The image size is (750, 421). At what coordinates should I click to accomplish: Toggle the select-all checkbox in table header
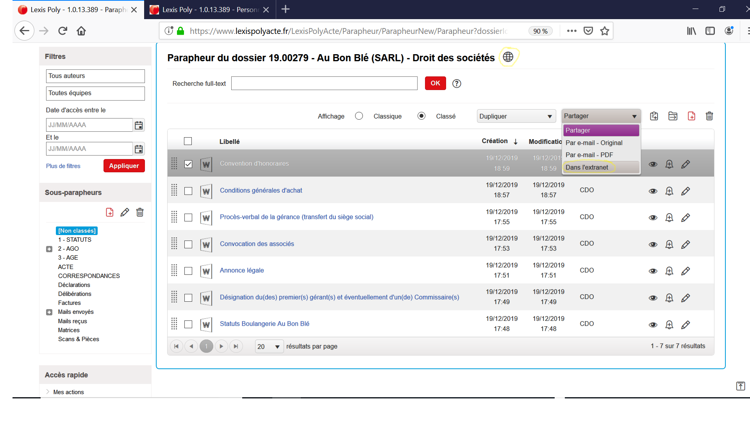(188, 141)
